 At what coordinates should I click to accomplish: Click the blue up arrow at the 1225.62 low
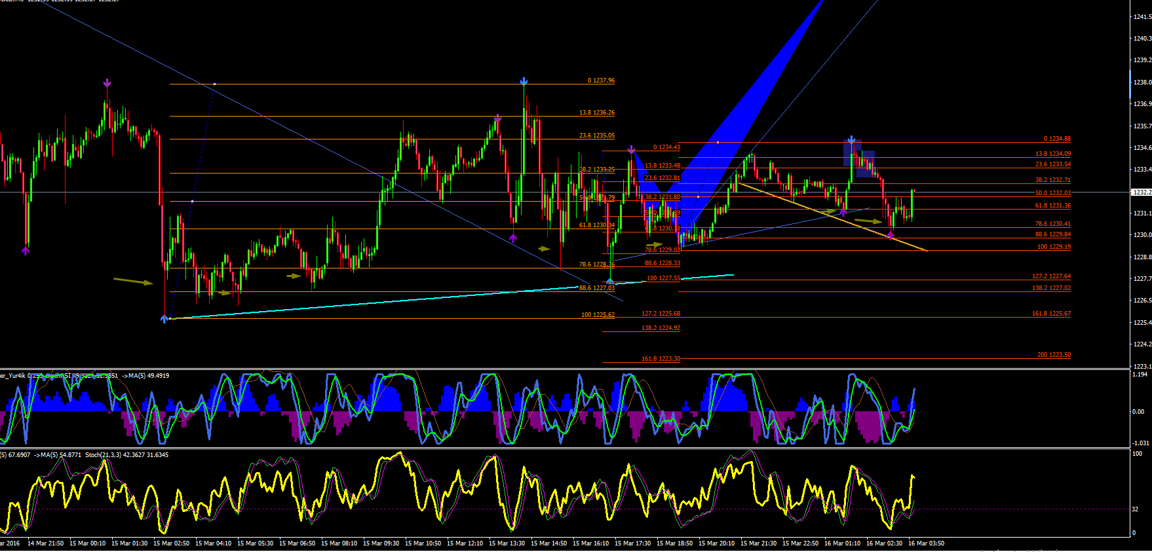[164, 319]
